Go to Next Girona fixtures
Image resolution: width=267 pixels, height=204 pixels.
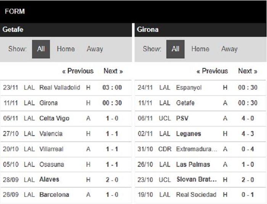point(248,71)
